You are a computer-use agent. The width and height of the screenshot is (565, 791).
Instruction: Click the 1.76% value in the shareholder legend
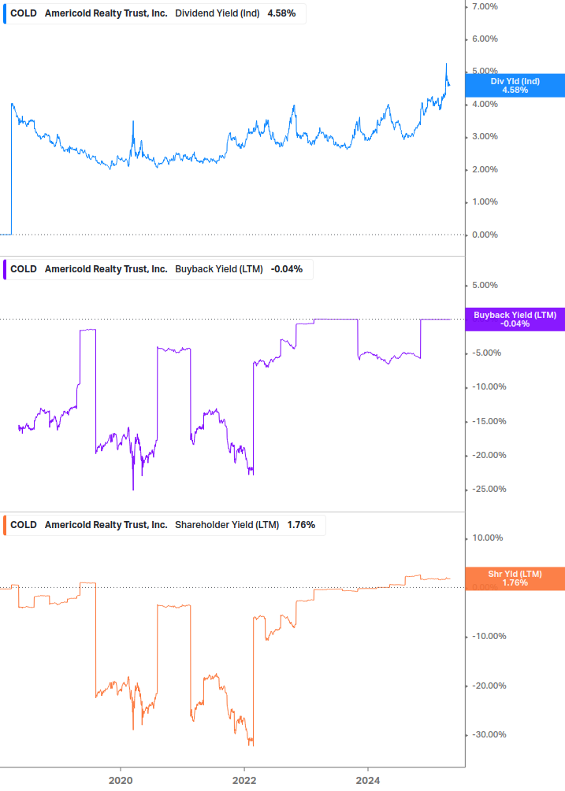302,525
